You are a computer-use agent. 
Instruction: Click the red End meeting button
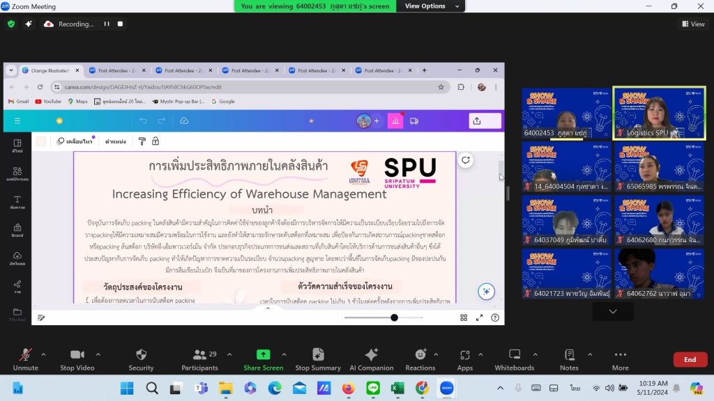pyautogui.click(x=690, y=359)
